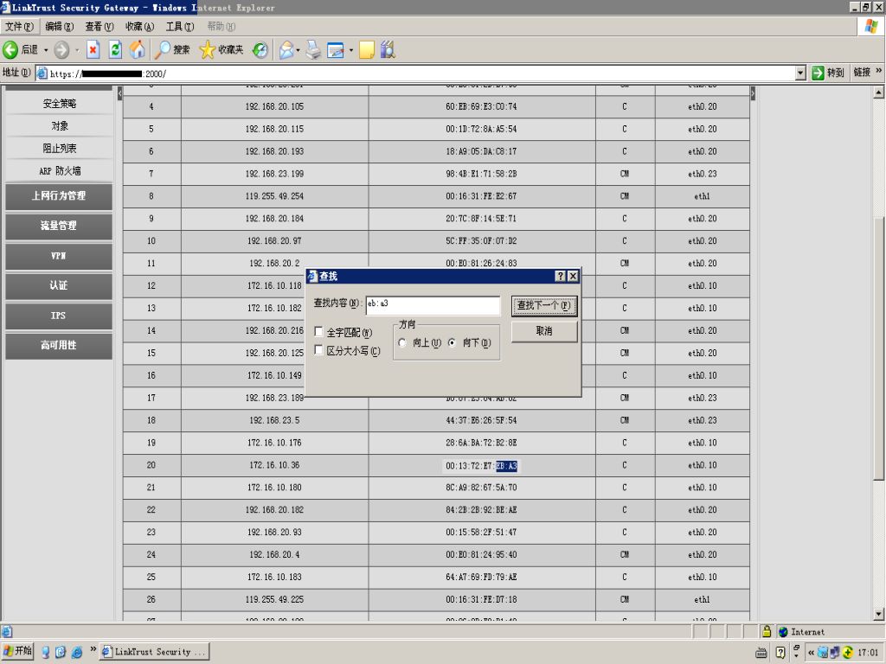Click Internet Explorer quick launch icon
886x664 pixels.
[77, 652]
